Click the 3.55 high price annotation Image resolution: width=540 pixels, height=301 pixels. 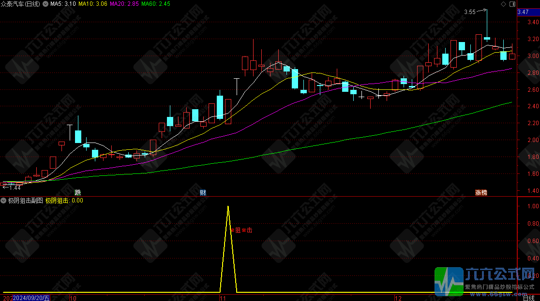click(470, 12)
